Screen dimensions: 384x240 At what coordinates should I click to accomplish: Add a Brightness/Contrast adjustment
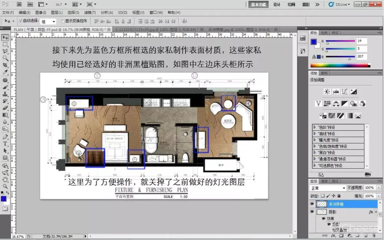tap(327, 92)
